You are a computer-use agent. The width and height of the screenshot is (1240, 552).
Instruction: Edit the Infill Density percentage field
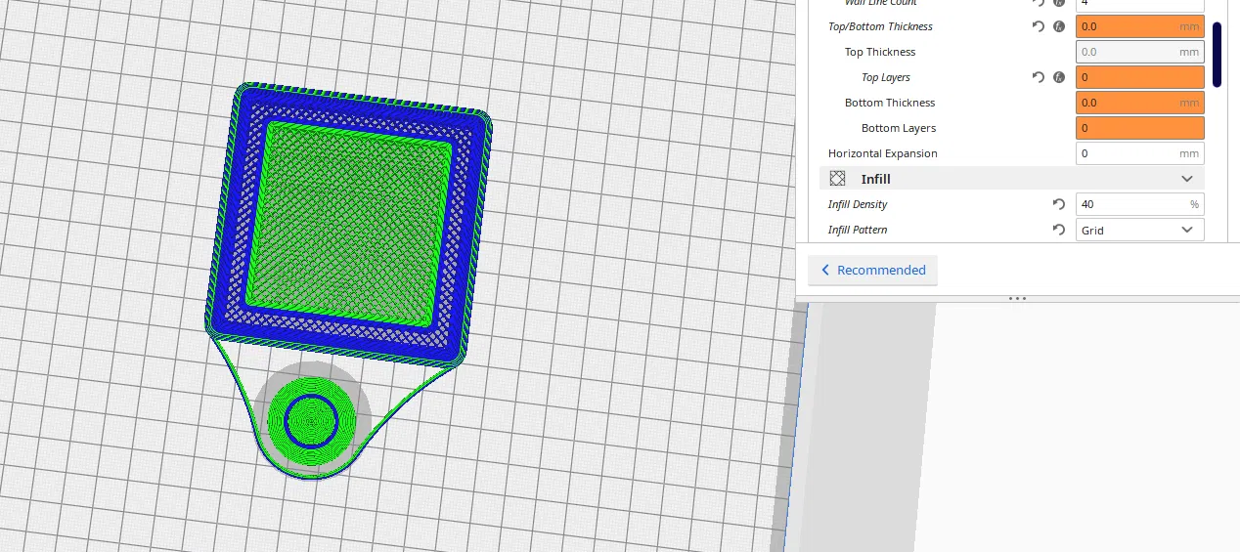pyautogui.click(x=1140, y=204)
